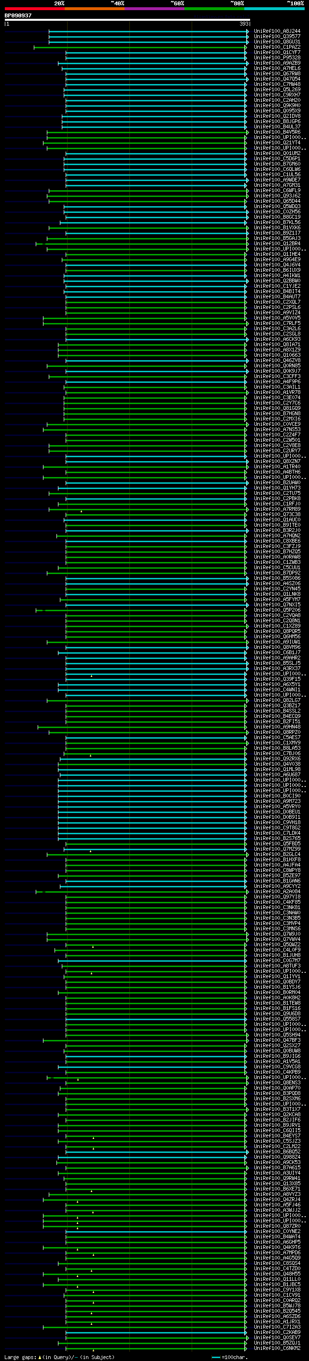
Task: Click the UniRef100_Q65D44 label
Action: 277,201
